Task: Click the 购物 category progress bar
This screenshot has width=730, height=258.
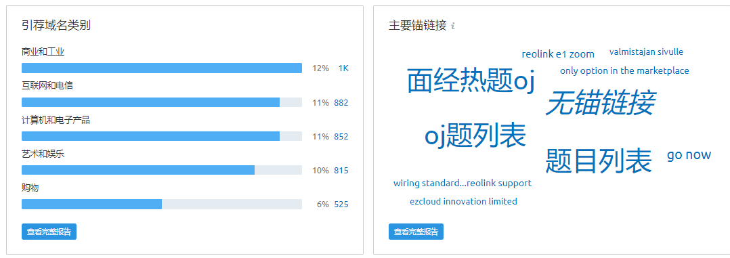Action: (162, 205)
